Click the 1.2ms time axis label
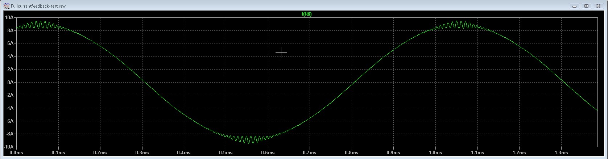Image resolution: width=608 pixels, height=159 pixels. [519, 153]
